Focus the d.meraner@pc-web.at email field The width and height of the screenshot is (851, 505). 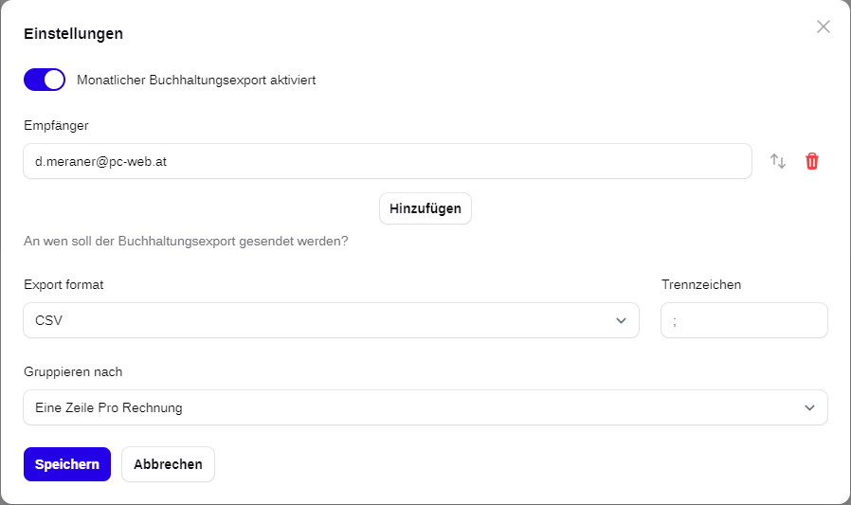[x=388, y=161]
